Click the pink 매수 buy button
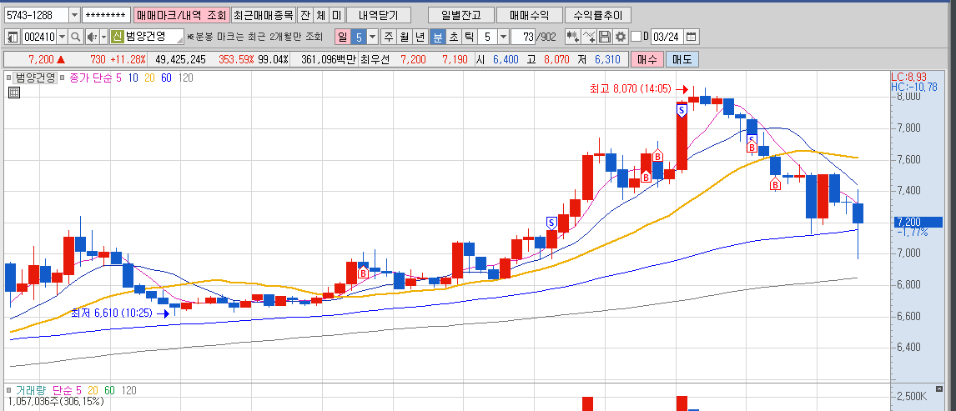Viewport: 956px width, 411px height. [647, 59]
